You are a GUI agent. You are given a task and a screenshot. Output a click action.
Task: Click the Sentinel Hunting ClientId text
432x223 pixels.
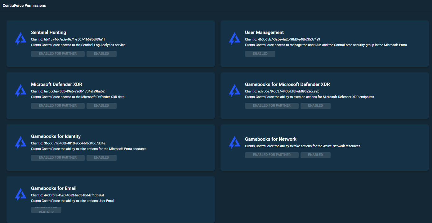click(x=68, y=39)
